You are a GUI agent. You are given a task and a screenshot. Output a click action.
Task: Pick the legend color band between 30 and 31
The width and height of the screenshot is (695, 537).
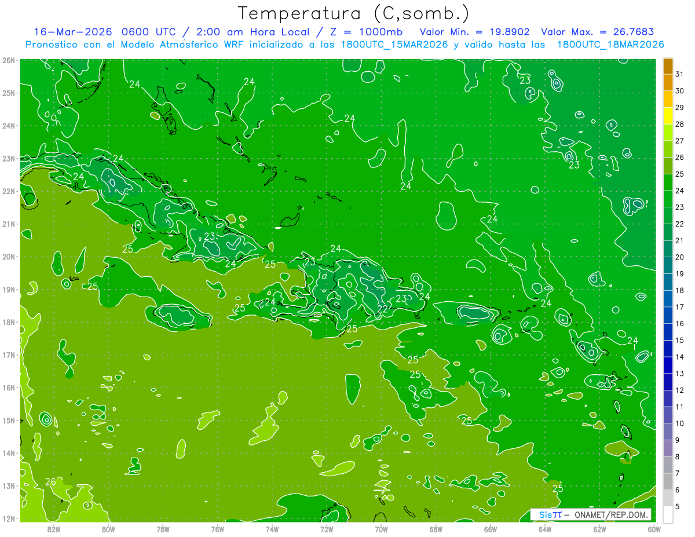tap(667, 83)
